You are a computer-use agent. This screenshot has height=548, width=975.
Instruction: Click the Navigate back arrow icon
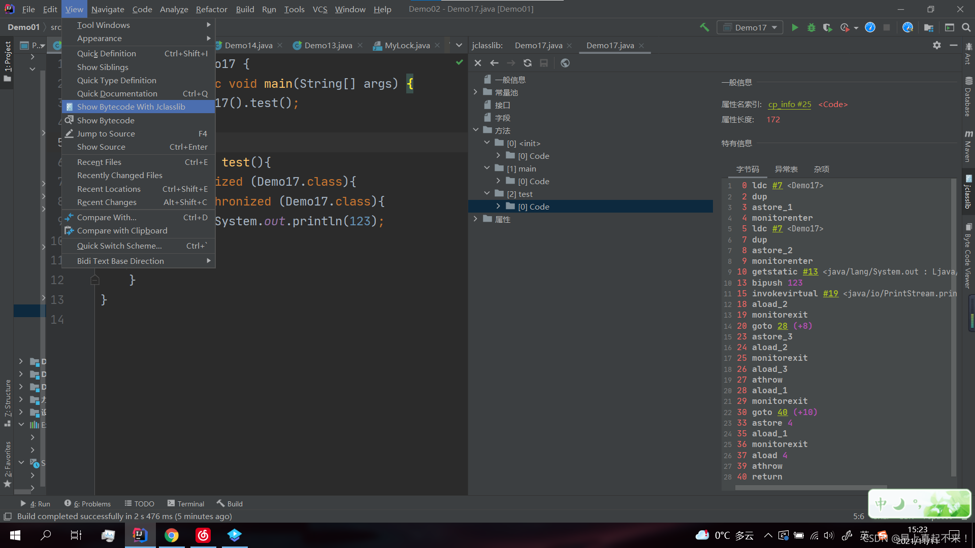pos(494,63)
